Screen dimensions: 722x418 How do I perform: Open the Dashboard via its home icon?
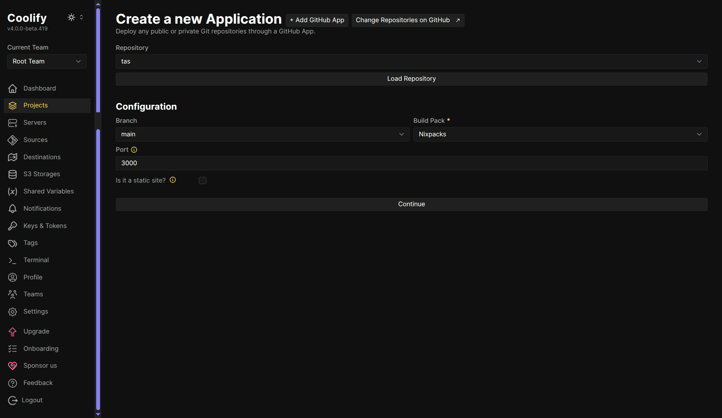coord(12,88)
